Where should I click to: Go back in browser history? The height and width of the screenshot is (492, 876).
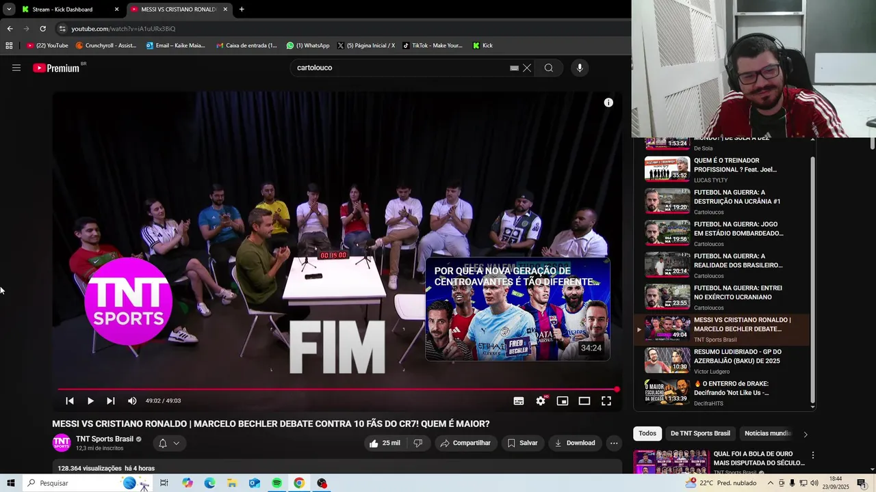[x=10, y=29]
